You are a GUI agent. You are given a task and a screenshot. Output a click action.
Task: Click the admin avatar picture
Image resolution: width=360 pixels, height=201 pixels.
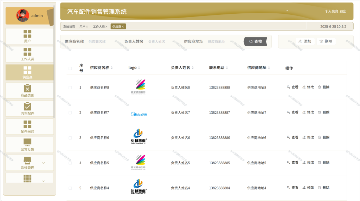(23, 15)
